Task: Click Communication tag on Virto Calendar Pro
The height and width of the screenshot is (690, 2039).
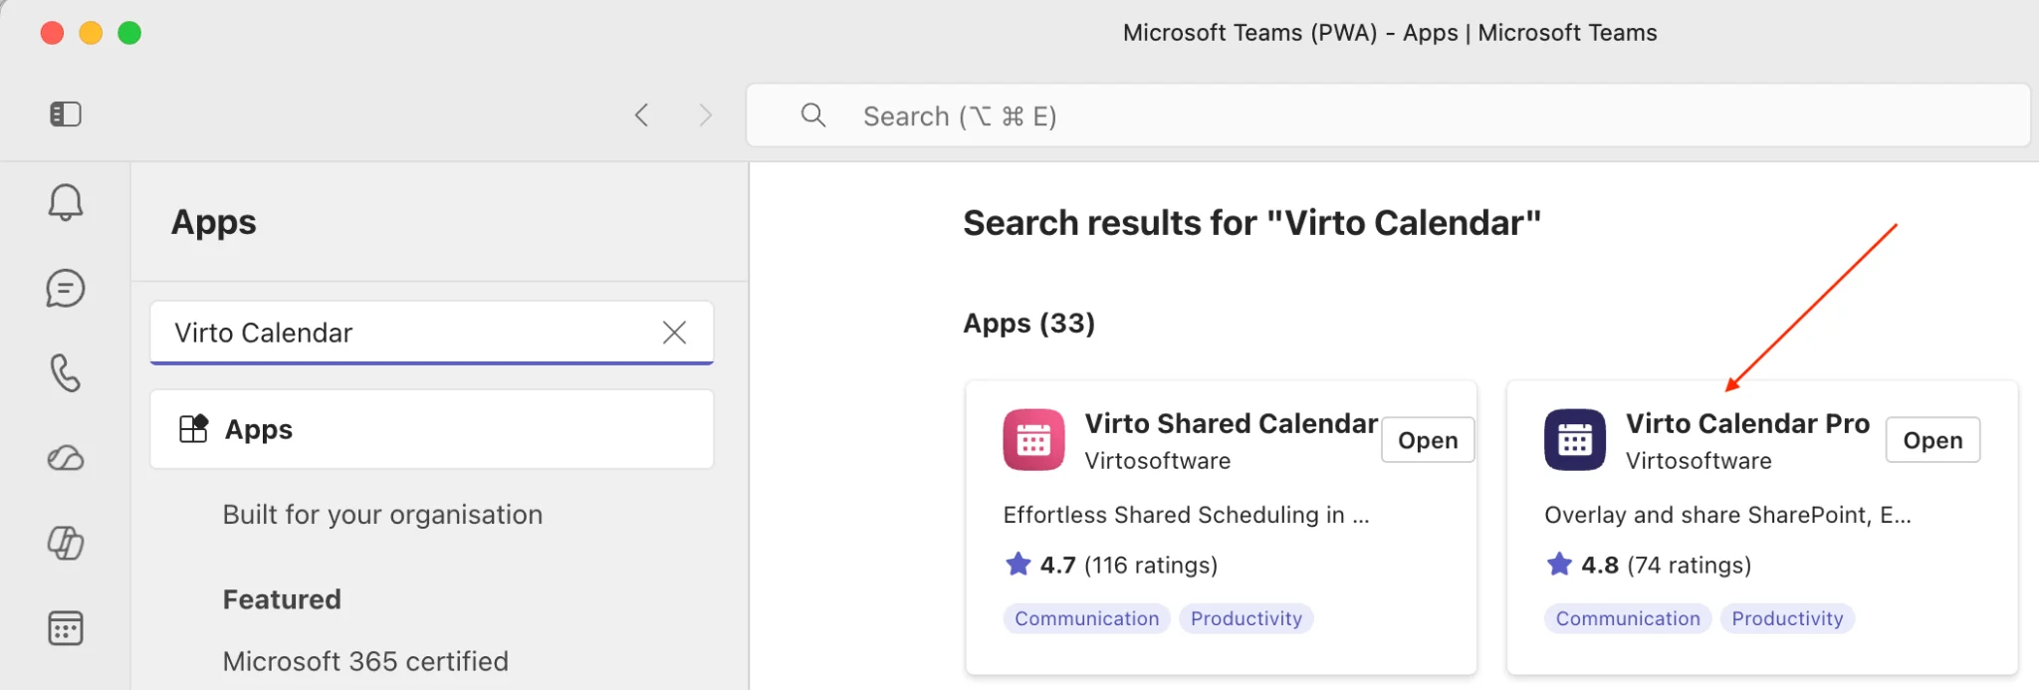Action: [x=1628, y=618]
